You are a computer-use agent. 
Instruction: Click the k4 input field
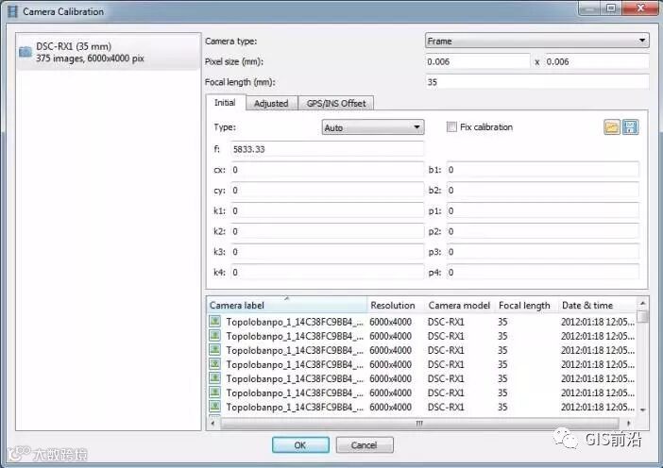pyautogui.click(x=328, y=273)
